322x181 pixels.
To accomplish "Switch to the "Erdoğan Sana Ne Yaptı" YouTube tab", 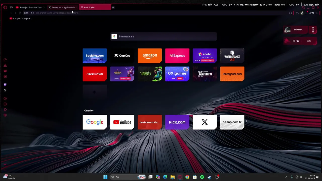I will pos(30,8).
